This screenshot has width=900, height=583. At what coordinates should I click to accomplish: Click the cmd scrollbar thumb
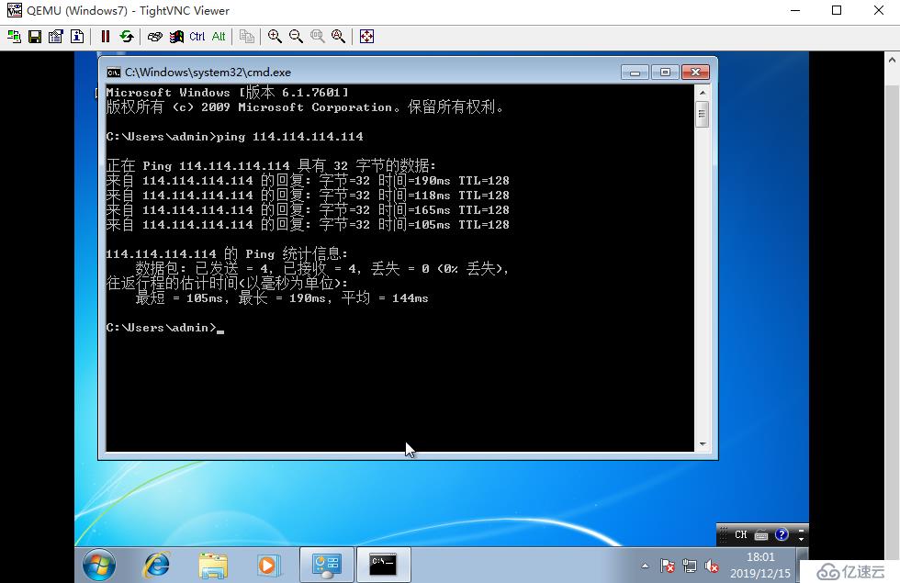(x=703, y=114)
